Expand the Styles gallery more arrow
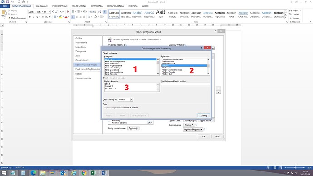Image resolution: width=313 pixels, height=176 pixels. tap(286, 18)
